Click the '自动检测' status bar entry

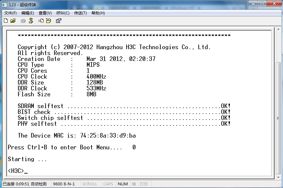39,184
